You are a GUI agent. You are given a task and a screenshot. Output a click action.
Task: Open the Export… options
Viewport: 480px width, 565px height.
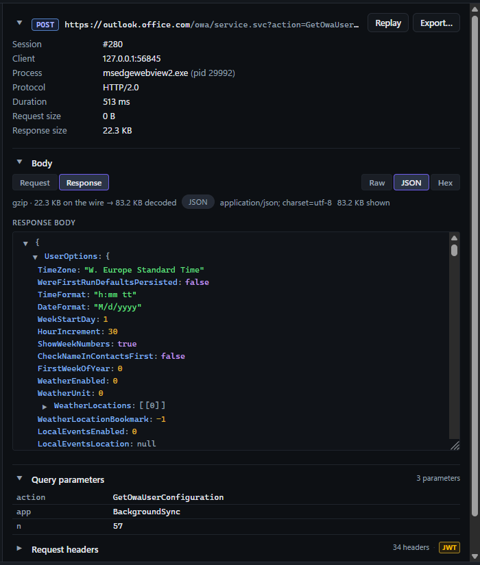(436, 23)
